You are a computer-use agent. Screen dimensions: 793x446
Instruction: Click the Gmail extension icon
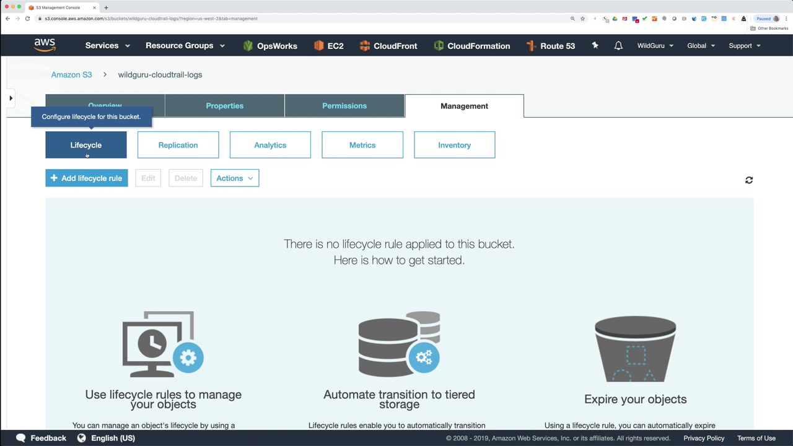pyautogui.click(x=624, y=19)
